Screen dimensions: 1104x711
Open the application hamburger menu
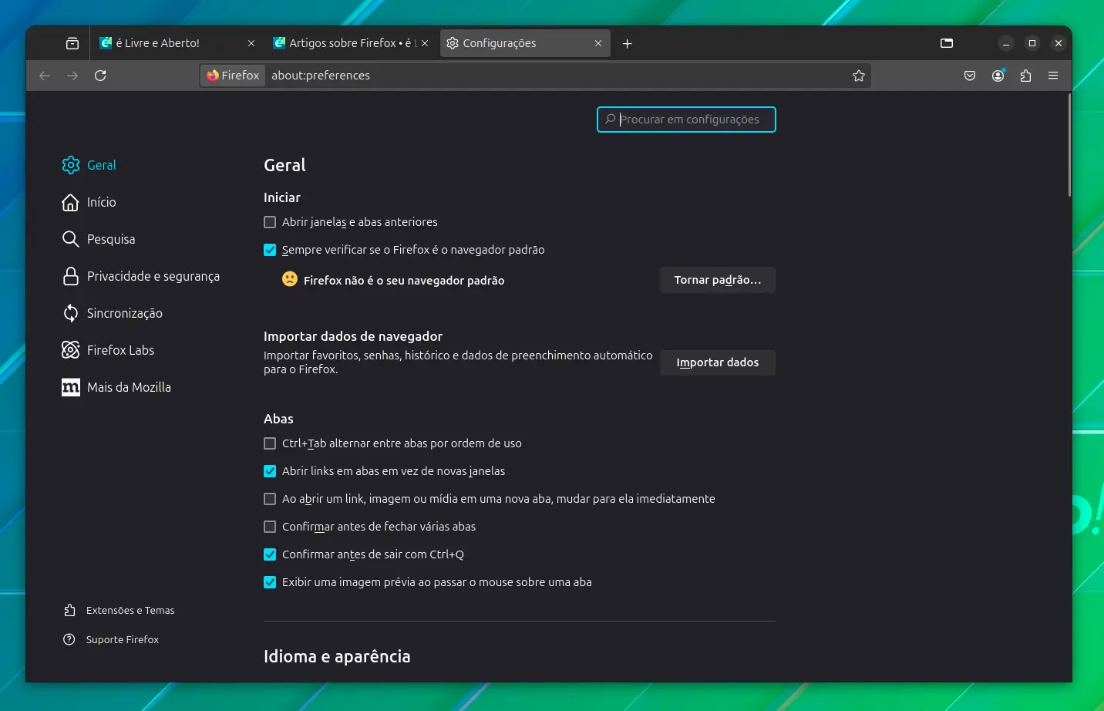(1053, 76)
